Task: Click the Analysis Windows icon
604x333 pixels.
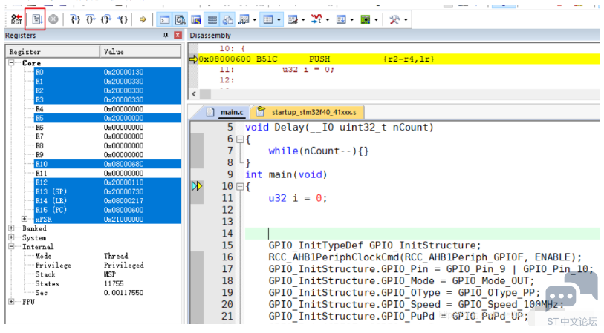Action: [316, 19]
